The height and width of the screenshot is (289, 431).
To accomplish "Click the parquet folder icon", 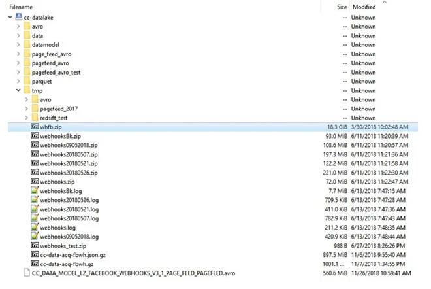I will coord(26,82).
